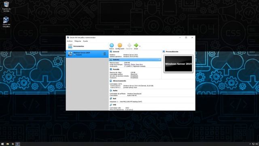Select the Herramientas tools entry

click(x=87, y=46)
